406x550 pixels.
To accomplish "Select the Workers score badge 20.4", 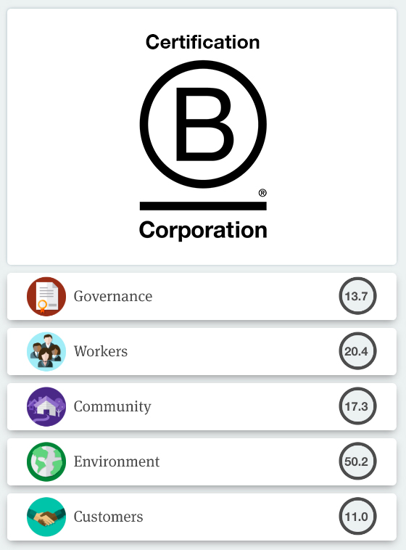I will tap(357, 351).
